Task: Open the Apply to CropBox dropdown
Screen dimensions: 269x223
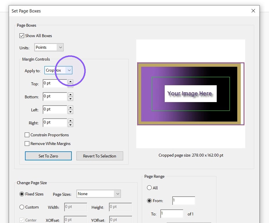Action: 58,70
